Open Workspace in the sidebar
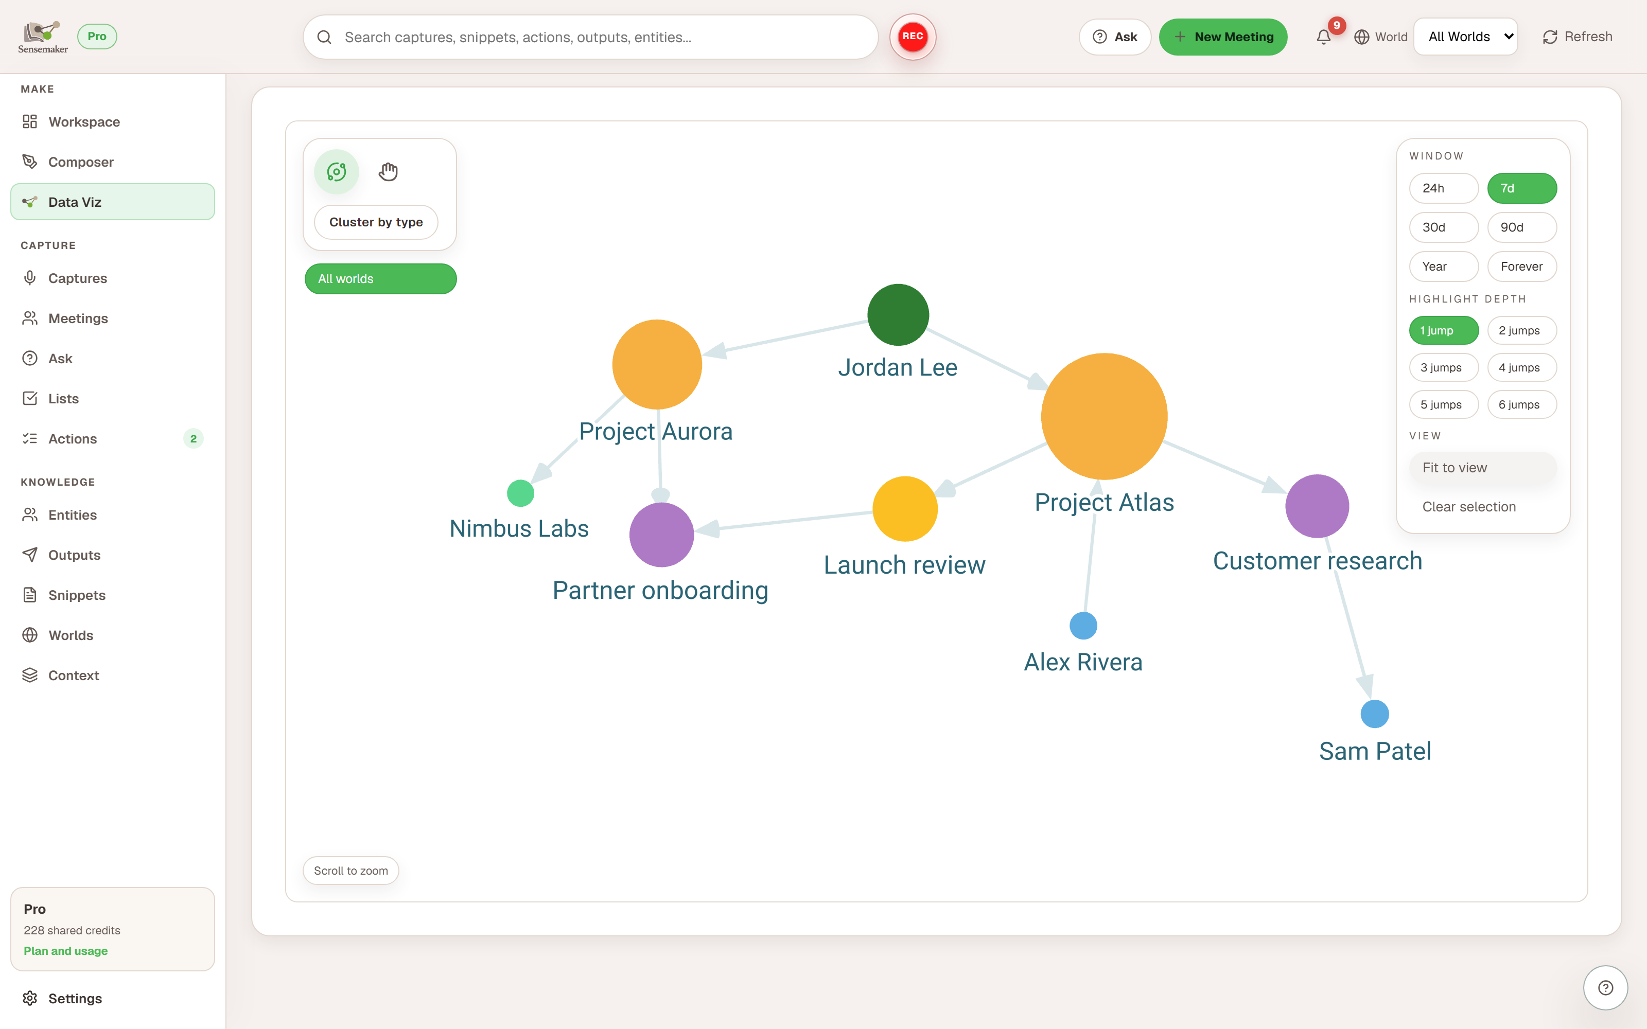Viewport: 1647px width, 1029px height. tap(112, 122)
